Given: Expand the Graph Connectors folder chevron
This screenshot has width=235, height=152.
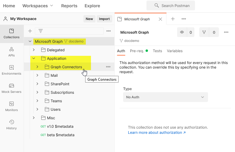Looking at the screenshot, I should point(37,67).
